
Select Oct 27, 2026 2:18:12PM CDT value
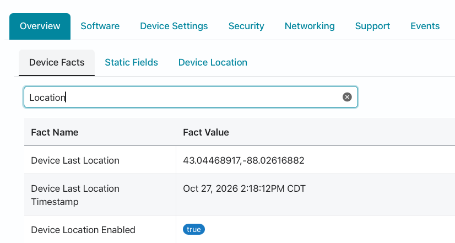click(x=245, y=188)
